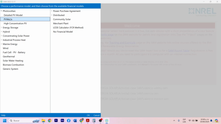Viewport: 221px width, 124px height.
Task: Select the Wind performance model
Action: (x=6, y=48)
